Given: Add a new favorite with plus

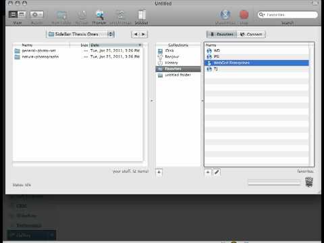Looking at the screenshot, I should tap(208, 172).
